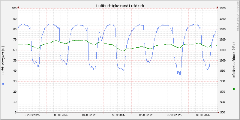
Task: Click the 70 value on humidity axis
Action: click(x=15, y=40)
